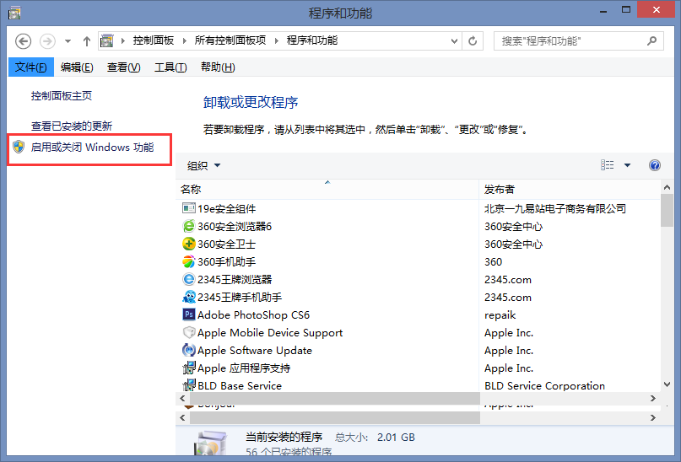This screenshot has height=462, width=681.
Task: Click 控制面板 breadcrumb in address bar
Action: coord(154,40)
